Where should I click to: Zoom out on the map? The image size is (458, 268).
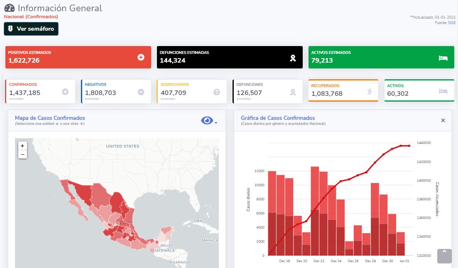pyautogui.click(x=22, y=154)
